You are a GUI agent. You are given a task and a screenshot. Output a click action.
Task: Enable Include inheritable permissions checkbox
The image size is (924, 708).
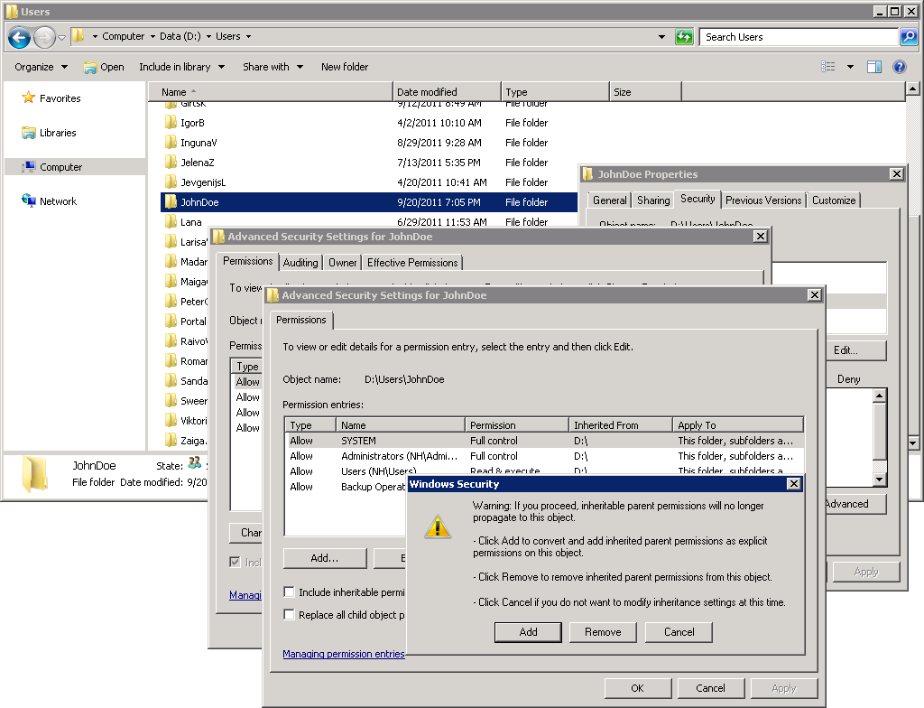[x=290, y=592]
